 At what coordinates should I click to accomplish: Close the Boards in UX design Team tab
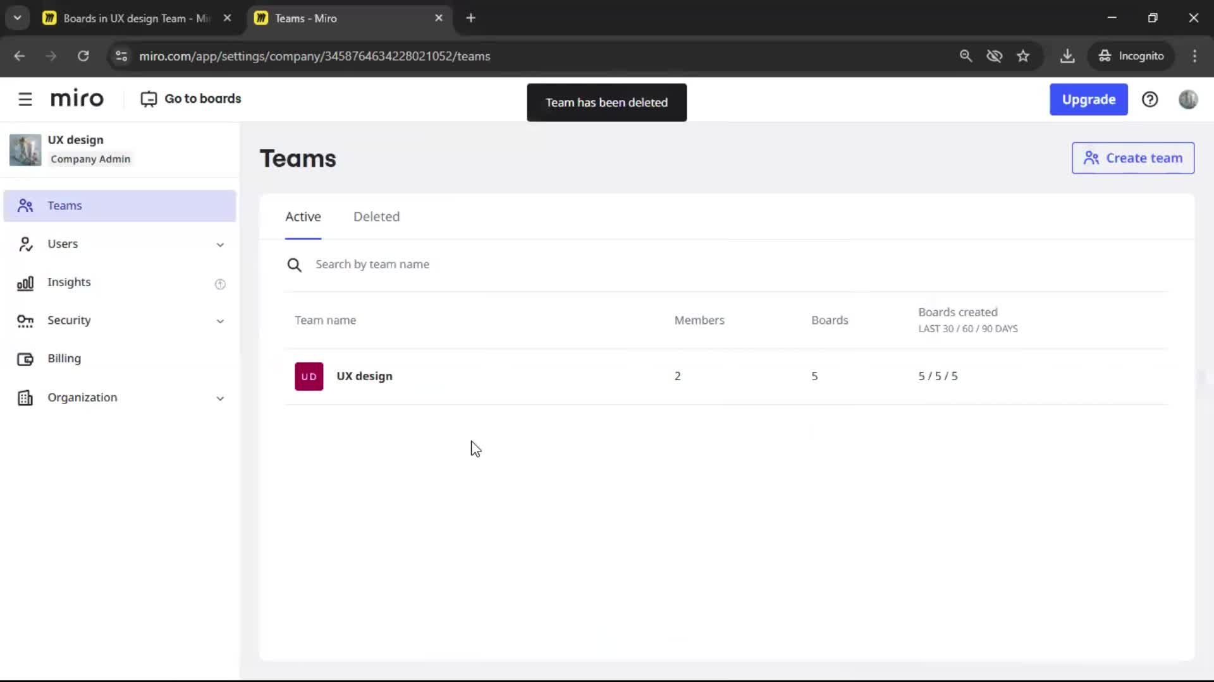click(x=227, y=18)
